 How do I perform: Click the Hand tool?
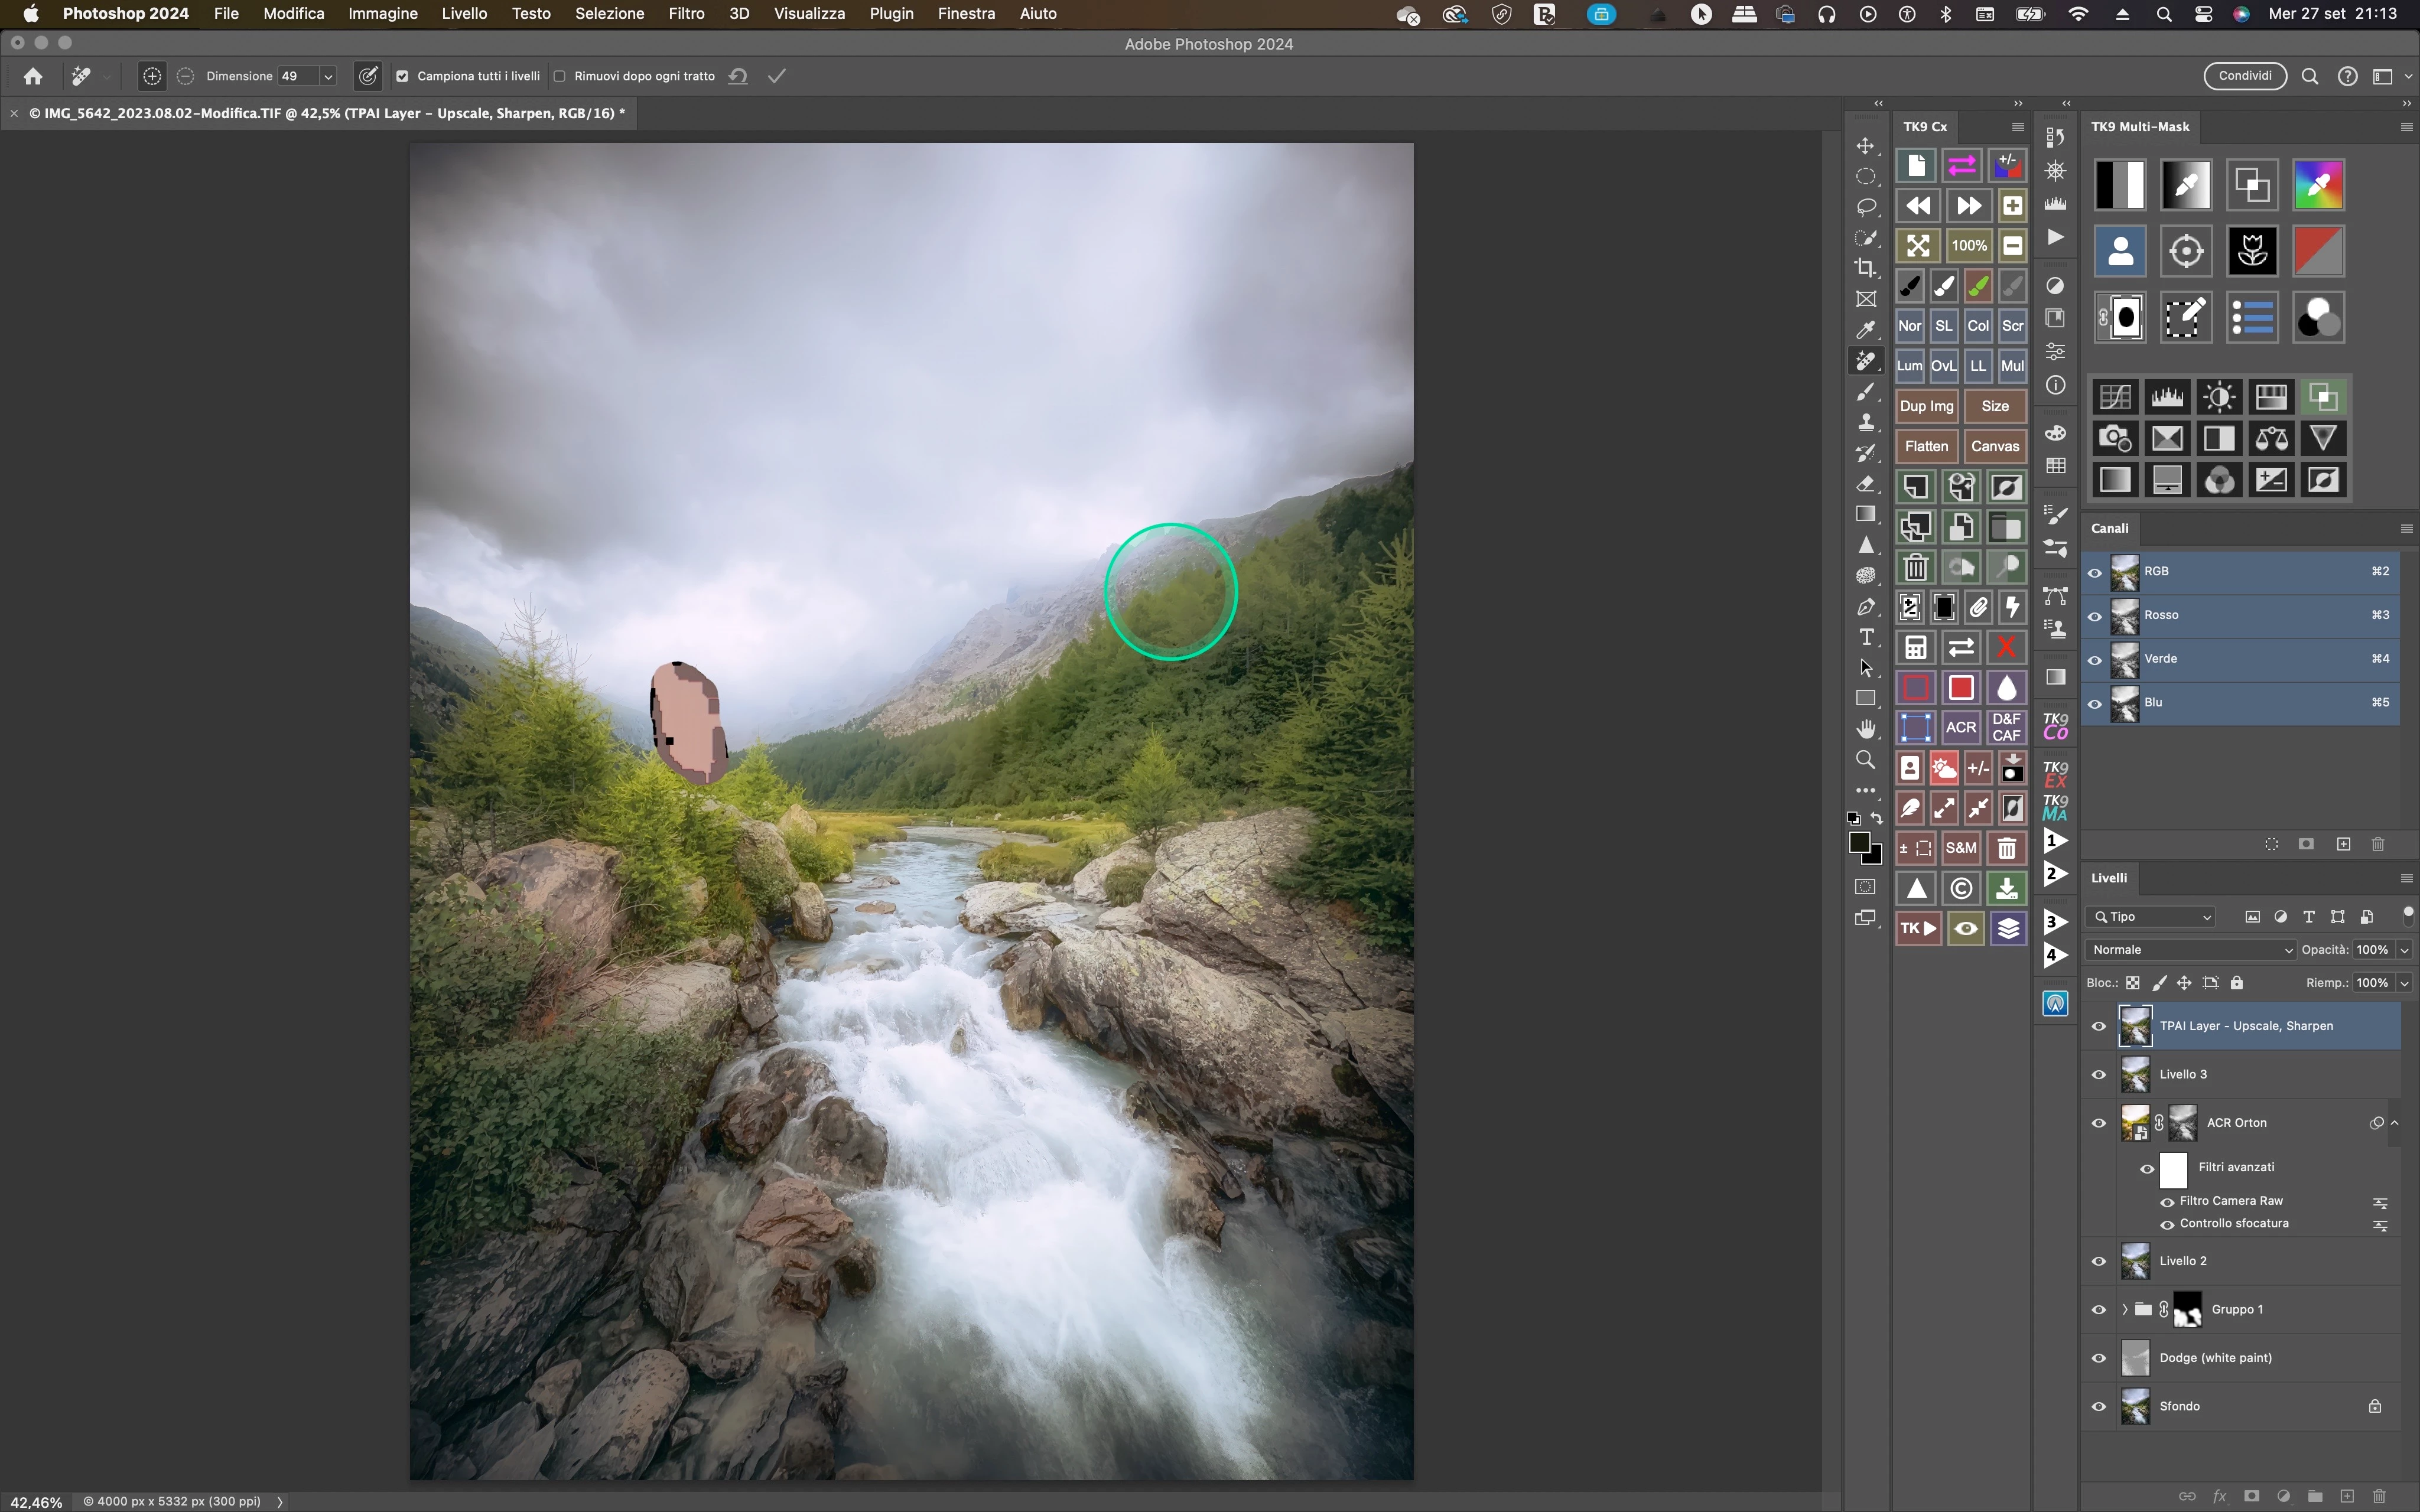pyautogui.click(x=1865, y=729)
